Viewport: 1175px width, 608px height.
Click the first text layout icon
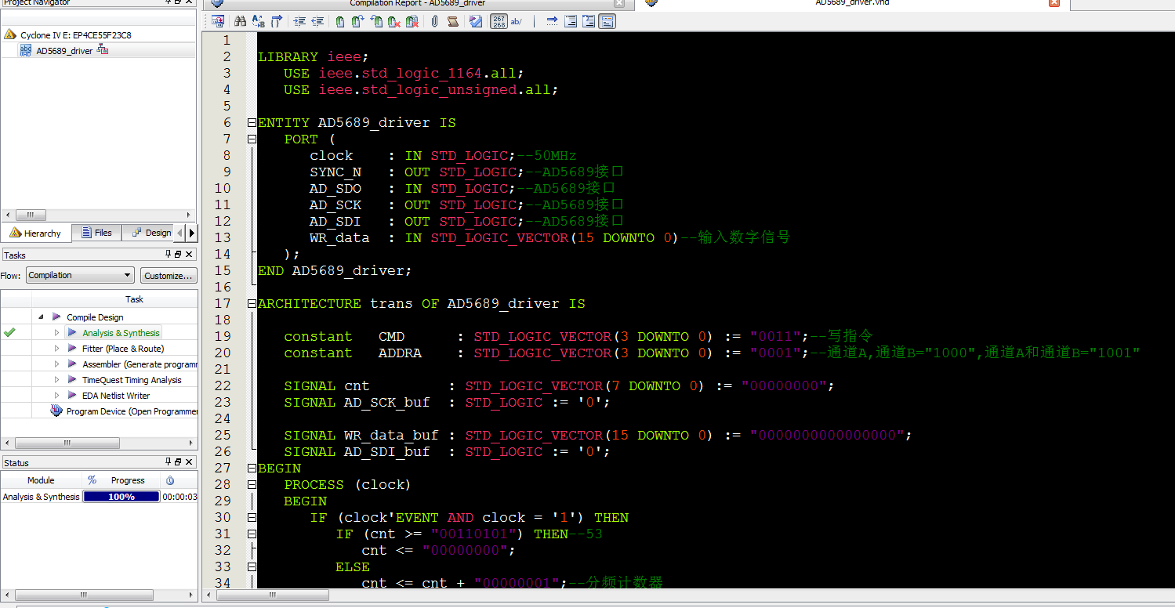click(571, 21)
